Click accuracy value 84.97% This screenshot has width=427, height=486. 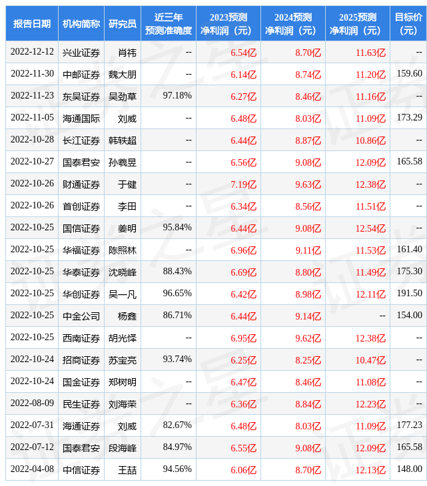[177, 447]
